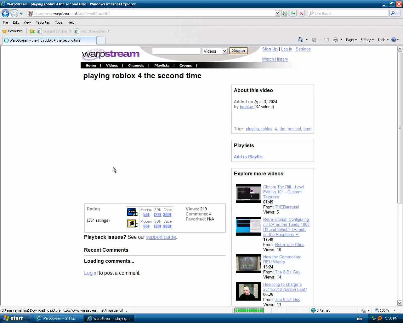The image size is (403, 323).
Task: Open the Groups nav item
Action: point(186,66)
